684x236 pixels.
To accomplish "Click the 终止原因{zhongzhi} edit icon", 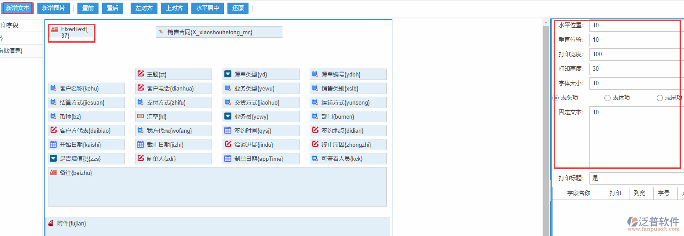I will coord(315,145).
